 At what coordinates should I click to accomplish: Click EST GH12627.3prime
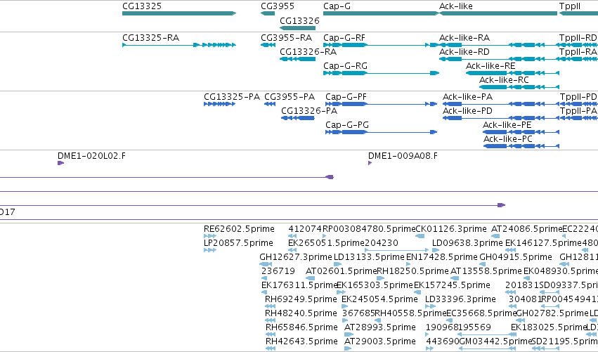point(296,257)
